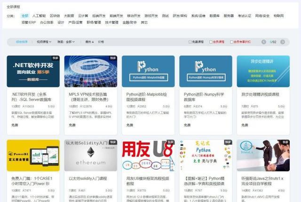Select the 全部 category

tap(25, 16)
